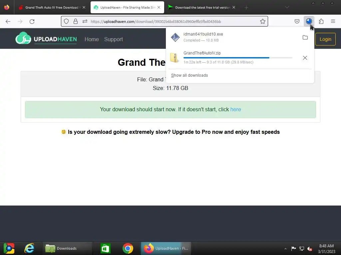
Task: Click the muted volume tray icon
Action: 310,248
